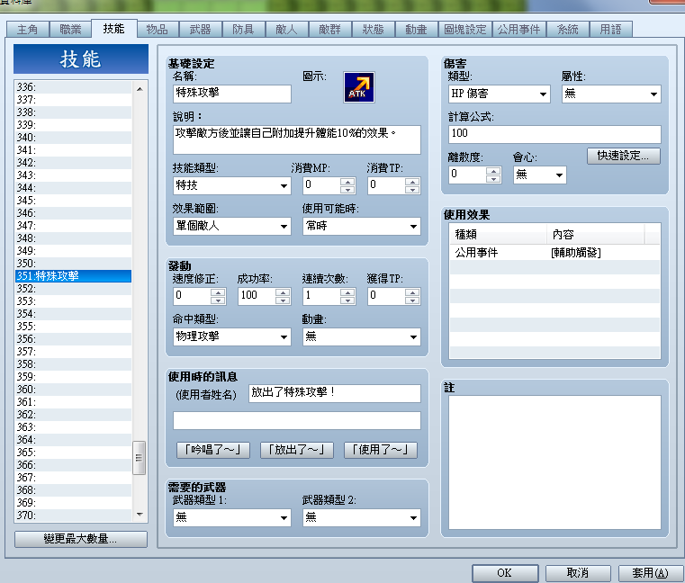685x583 pixels.
Task: Click the 「使用了~」 message button
Action: click(x=381, y=450)
